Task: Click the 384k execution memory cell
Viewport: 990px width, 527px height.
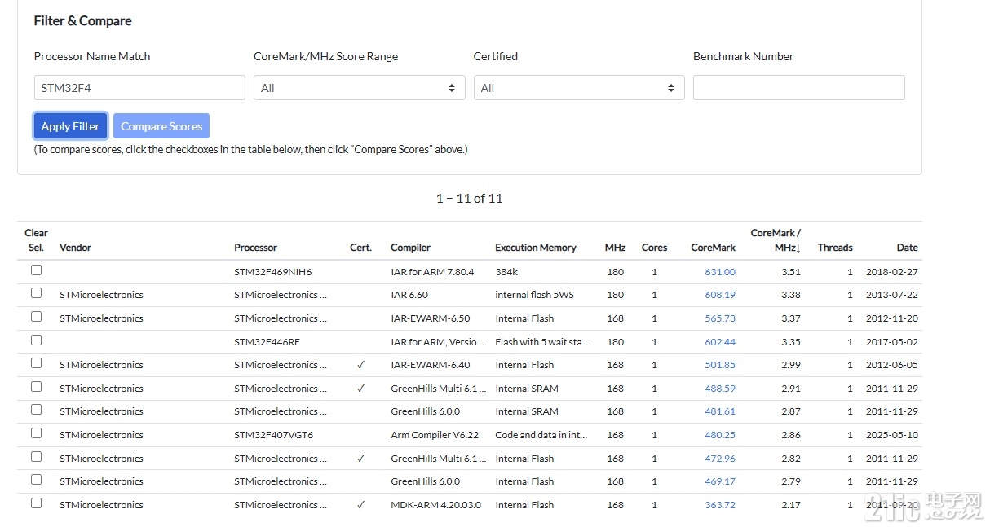Action: click(507, 272)
